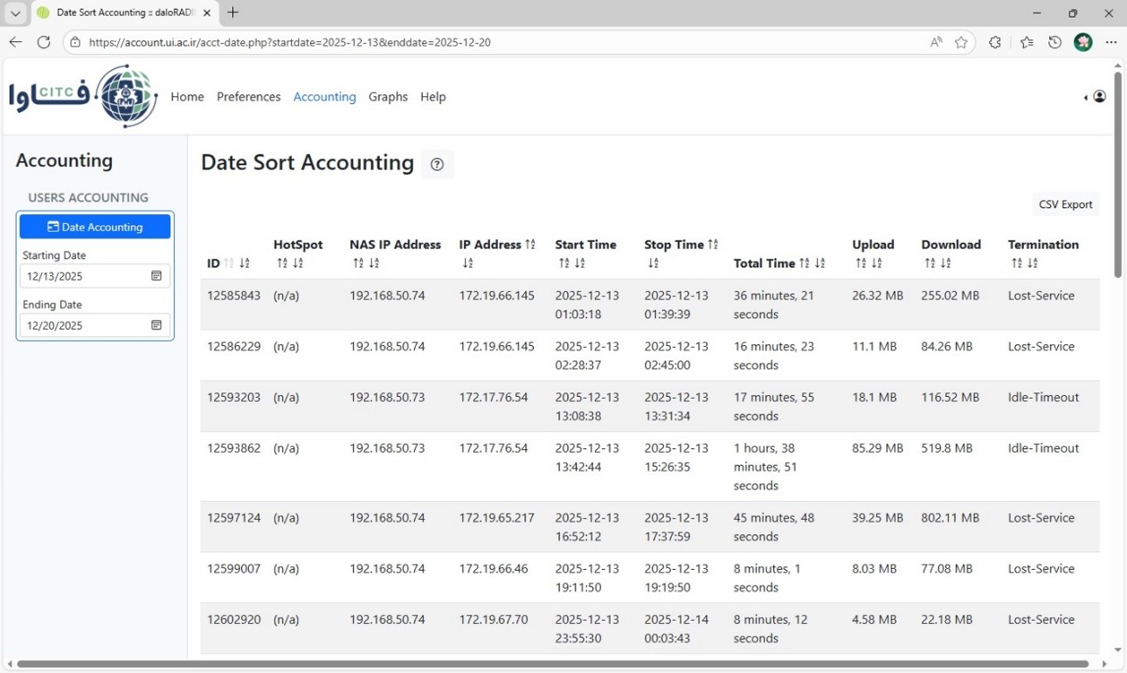Select ID cell 12585843
The height and width of the screenshot is (673, 1127).
[234, 295]
